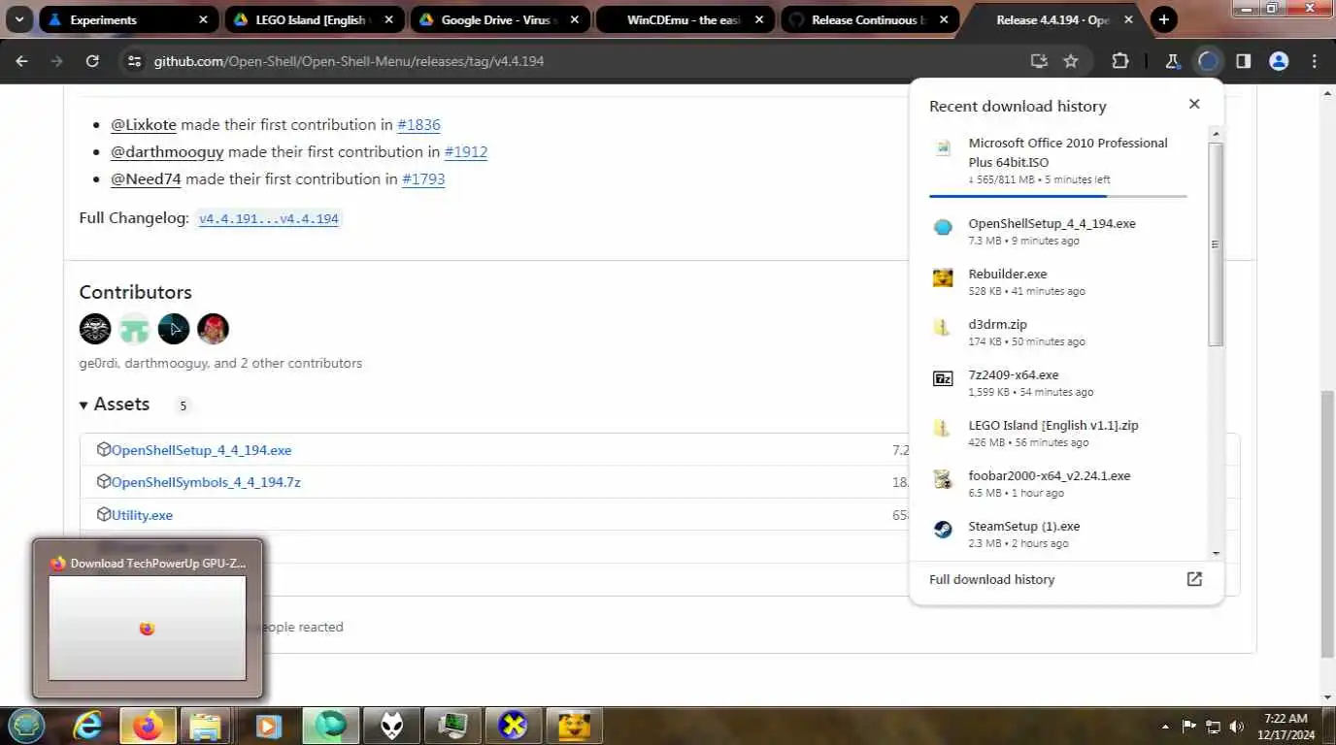Switch to the Experiments tab
This screenshot has height=745, width=1336.
(x=126, y=19)
